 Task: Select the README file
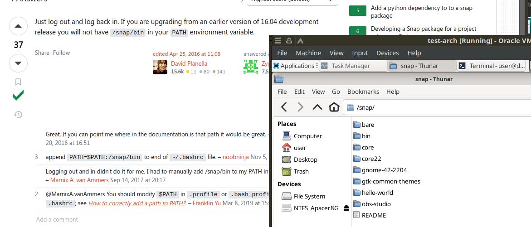tap(370, 215)
